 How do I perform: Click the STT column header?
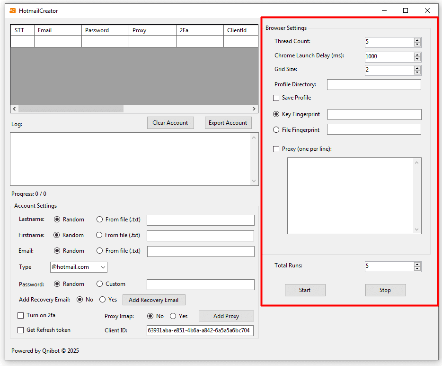pos(22,30)
